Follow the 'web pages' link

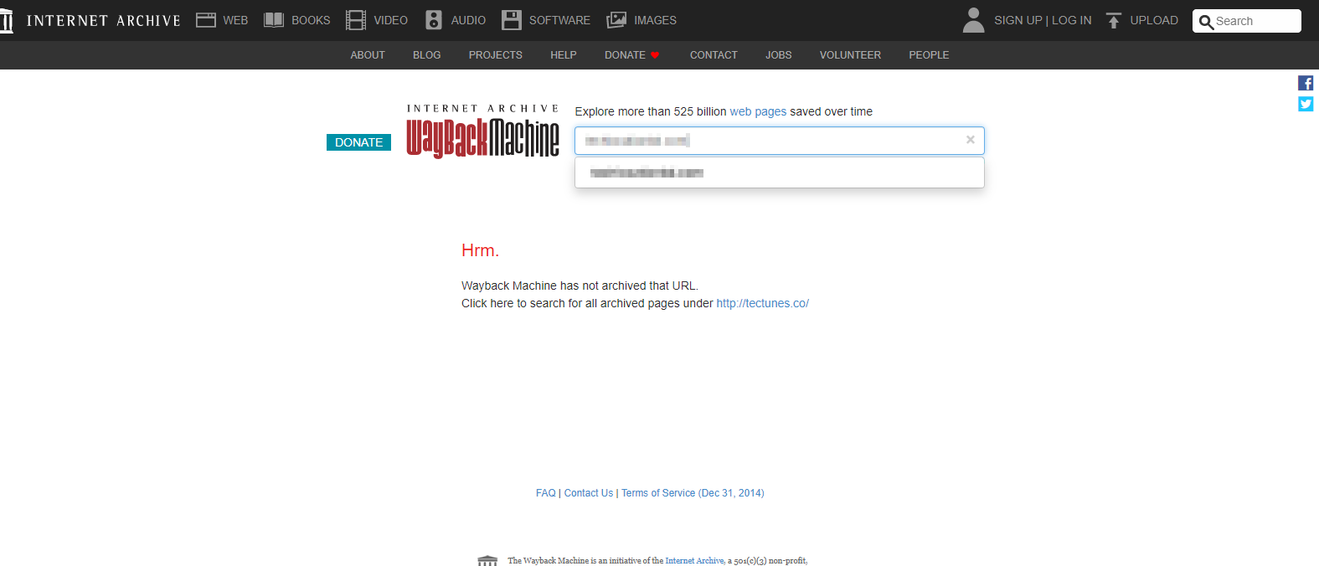click(x=758, y=111)
